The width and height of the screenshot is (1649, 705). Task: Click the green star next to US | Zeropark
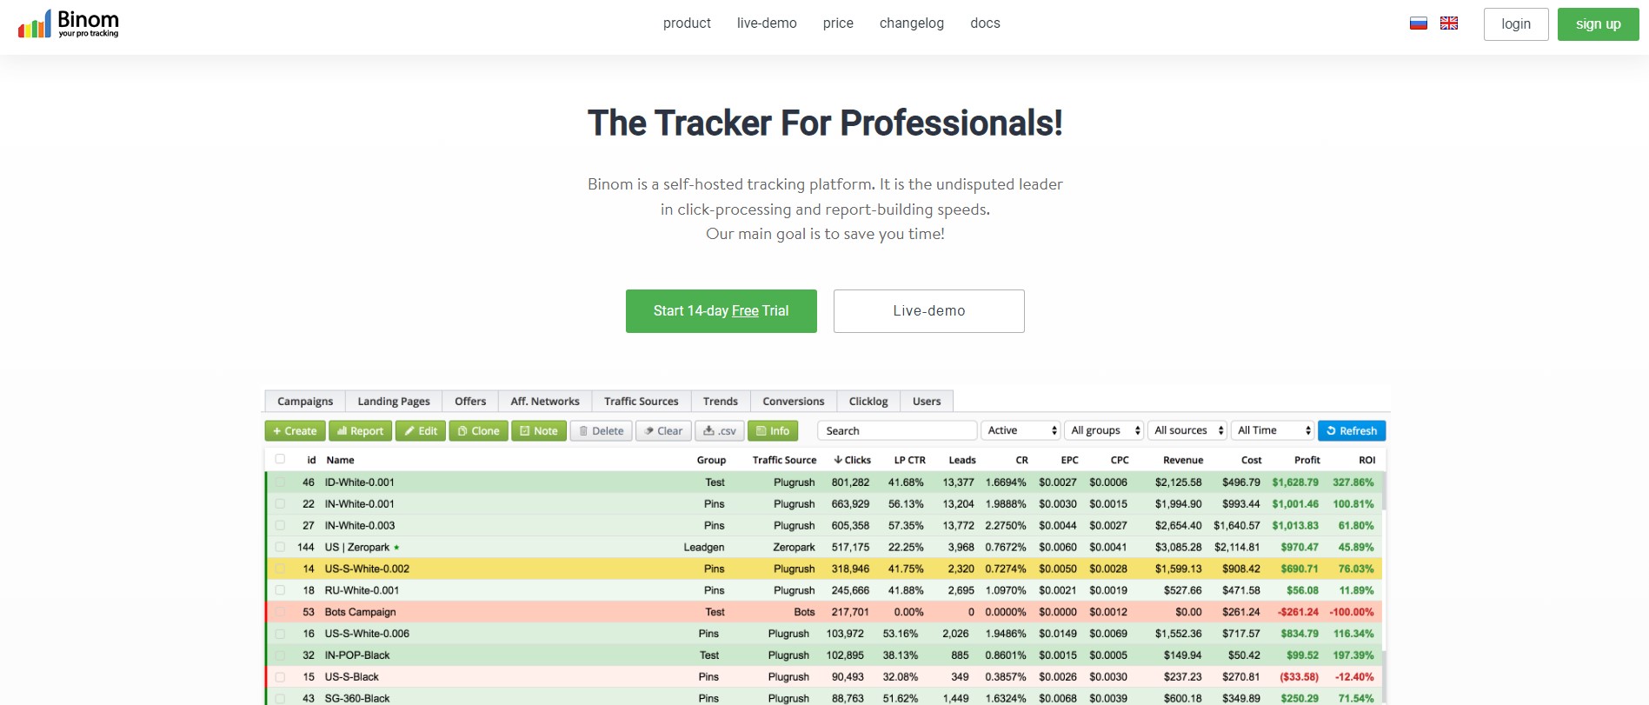(396, 548)
